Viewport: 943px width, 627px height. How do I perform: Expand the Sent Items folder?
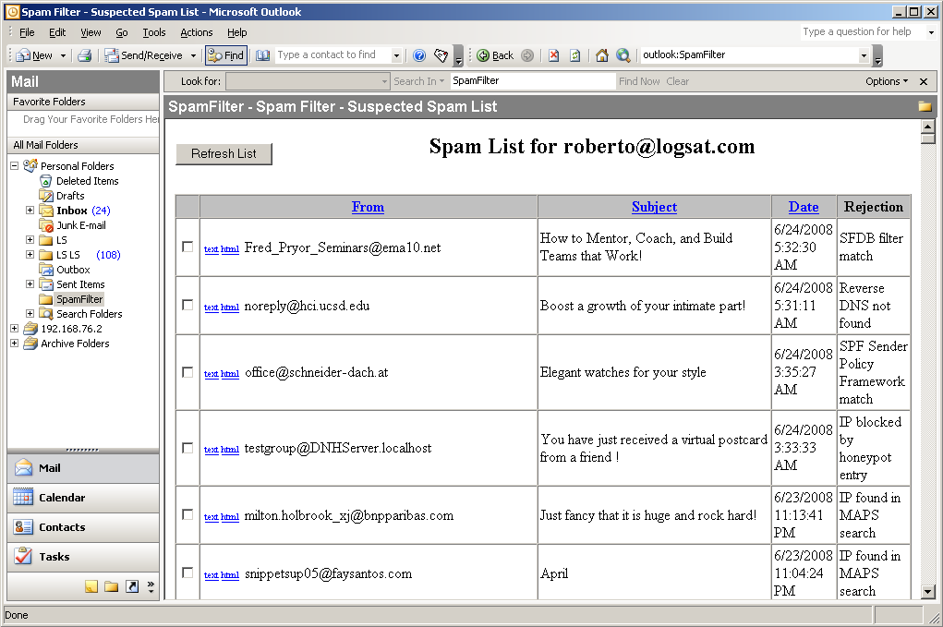point(30,283)
